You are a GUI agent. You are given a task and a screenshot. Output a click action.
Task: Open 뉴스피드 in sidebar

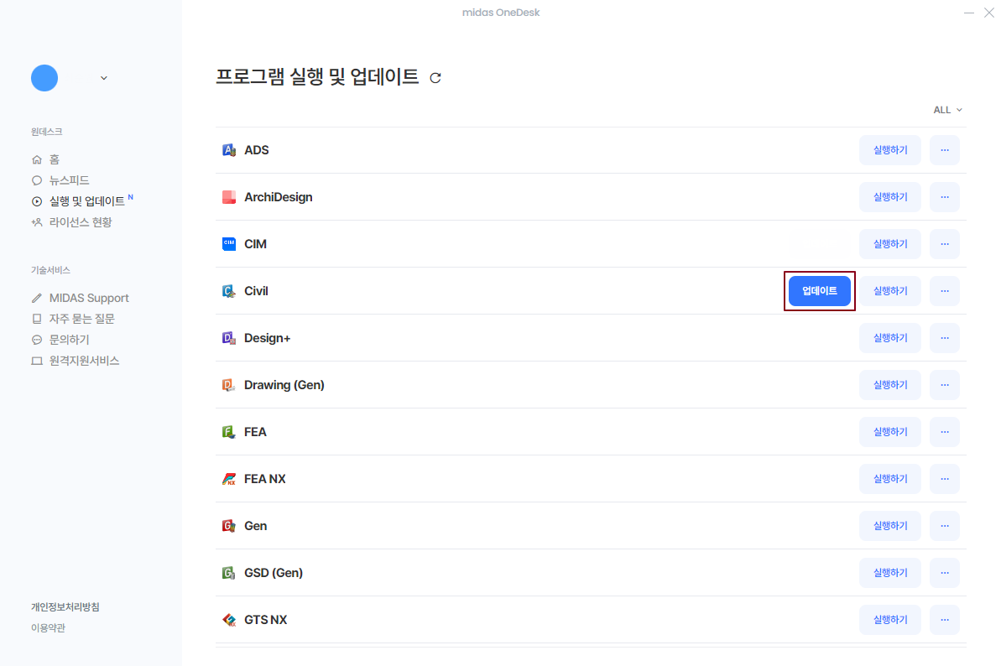pos(69,180)
